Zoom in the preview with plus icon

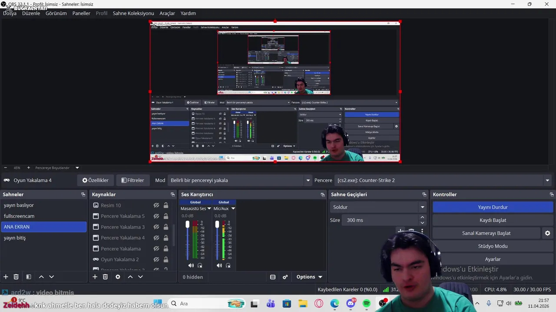[x=29, y=168]
